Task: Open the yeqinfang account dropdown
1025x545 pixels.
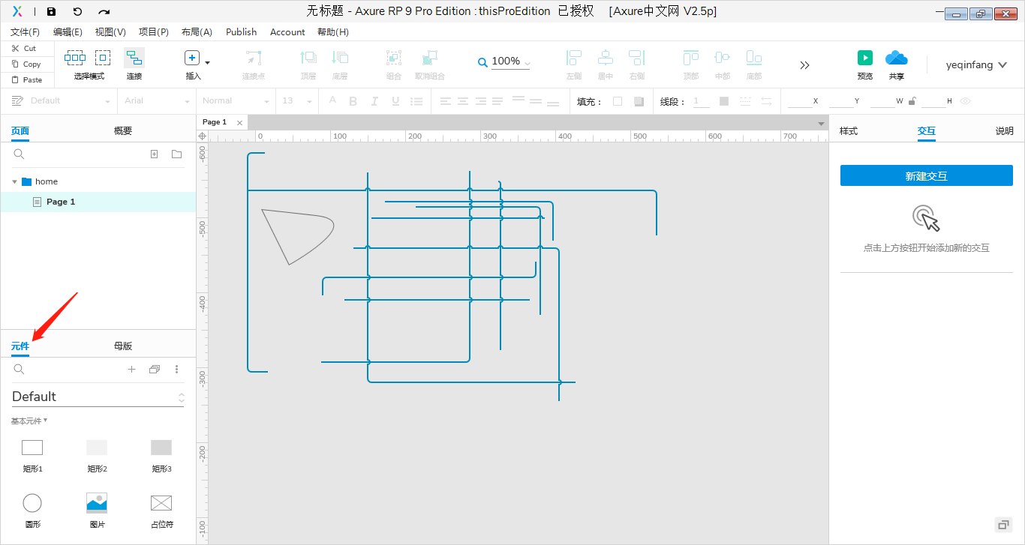Action: click(x=976, y=65)
